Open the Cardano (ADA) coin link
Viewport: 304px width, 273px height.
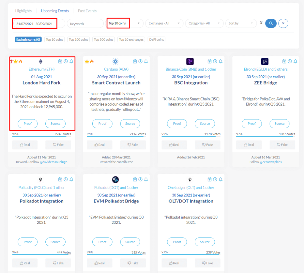116,69
